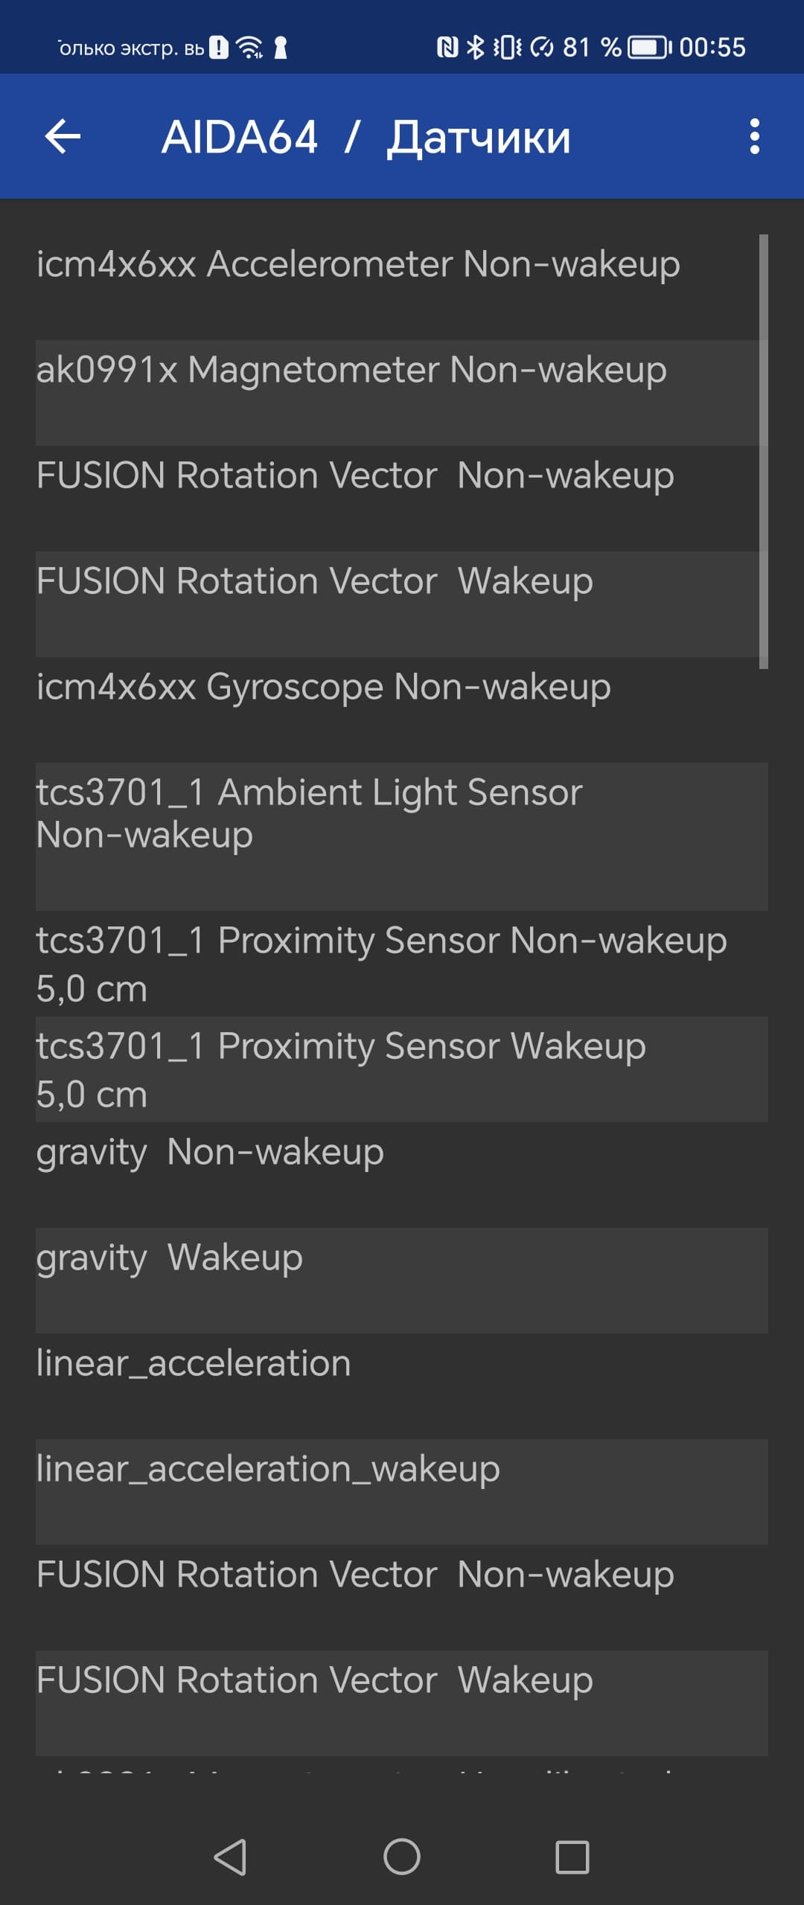Select ak0991x Magnetometer Non-wakeup entry
The width and height of the screenshot is (804, 1905).
coord(351,371)
